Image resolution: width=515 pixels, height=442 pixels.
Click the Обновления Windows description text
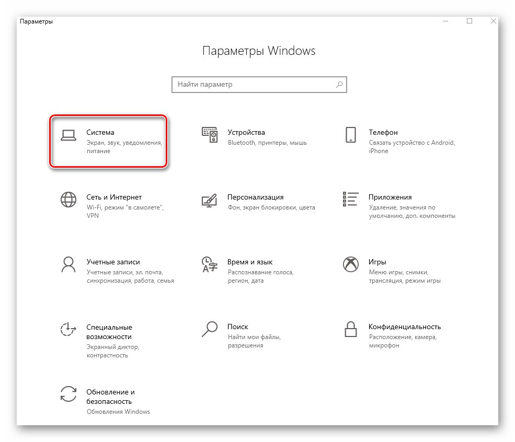pyautogui.click(x=118, y=411)
